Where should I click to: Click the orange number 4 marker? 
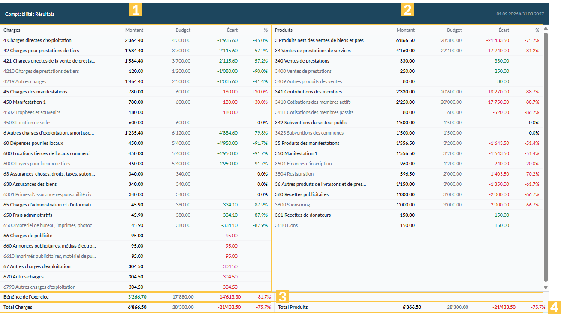(x=554, y=307)
